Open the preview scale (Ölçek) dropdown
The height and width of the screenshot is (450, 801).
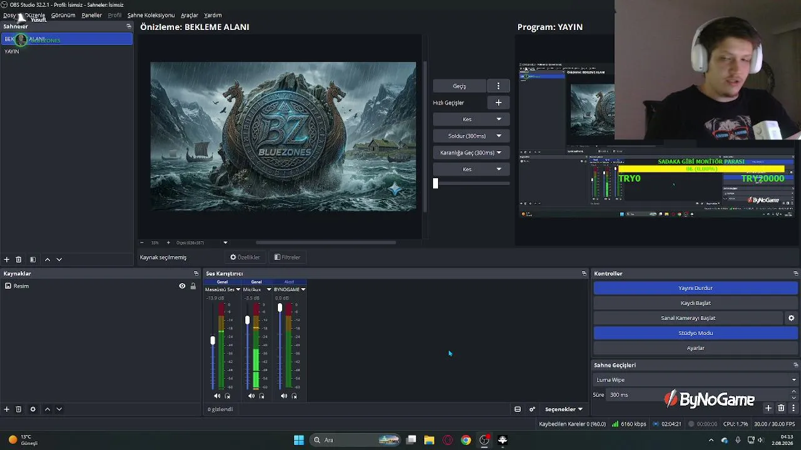225,242
